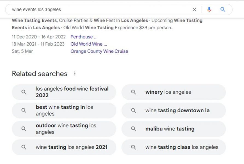The width and height of the screenshot is (244, 164).
Task: Activate voice search with the microphone icon
Action: coord(209,9)
